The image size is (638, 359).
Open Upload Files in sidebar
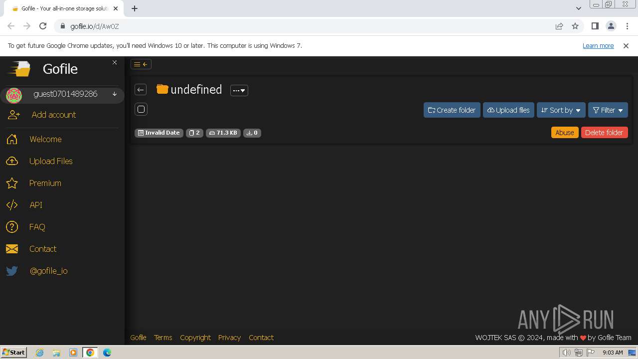point(51,161)
